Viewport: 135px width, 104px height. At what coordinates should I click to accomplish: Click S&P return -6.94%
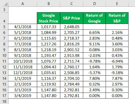pyautogui.click(x=117, y=61)
